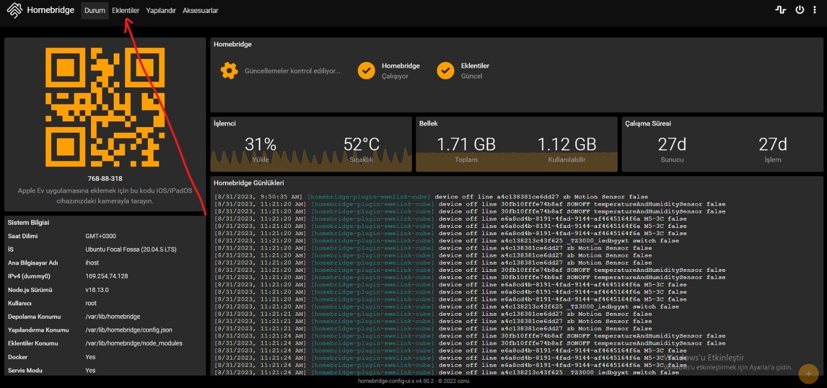This screenshot has width=827, height=388.
Task: Open the three-dot options menu
Action: tap(815, 10)
